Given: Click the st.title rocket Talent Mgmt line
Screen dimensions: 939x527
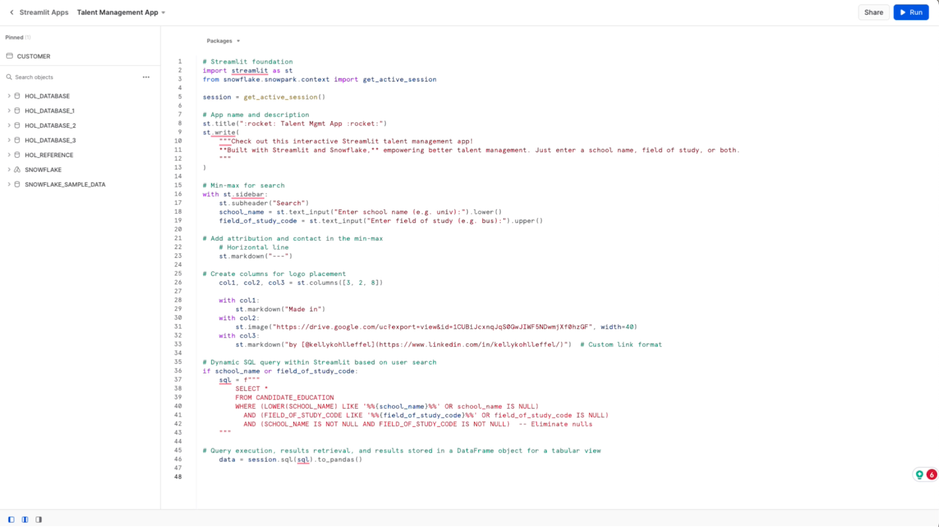Looking at the screenshot, I should pos(295,124).
